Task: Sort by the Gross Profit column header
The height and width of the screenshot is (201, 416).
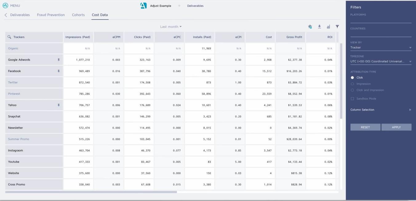Action: pyautogui.click(x=290, y=37)
